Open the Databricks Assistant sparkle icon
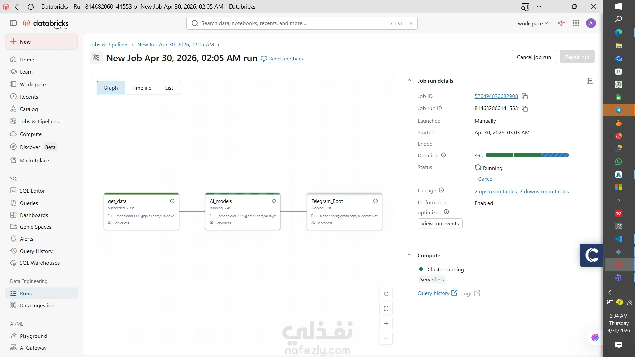The image size is (635, 357). pos(561,23)
